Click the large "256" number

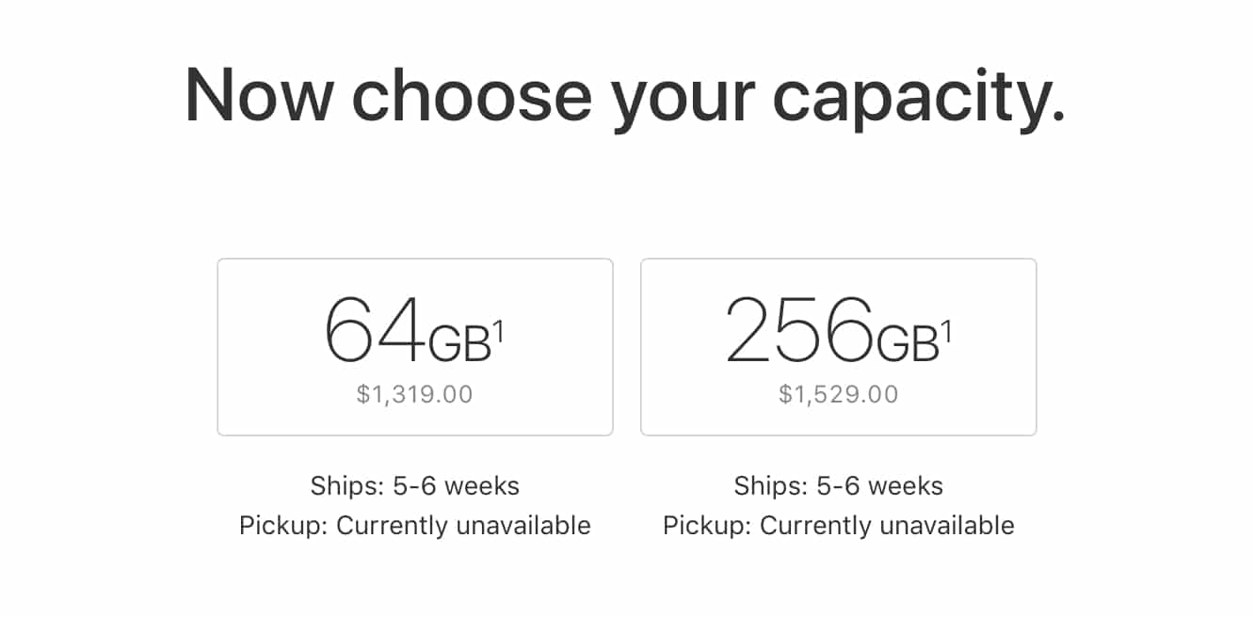(799, 331)
